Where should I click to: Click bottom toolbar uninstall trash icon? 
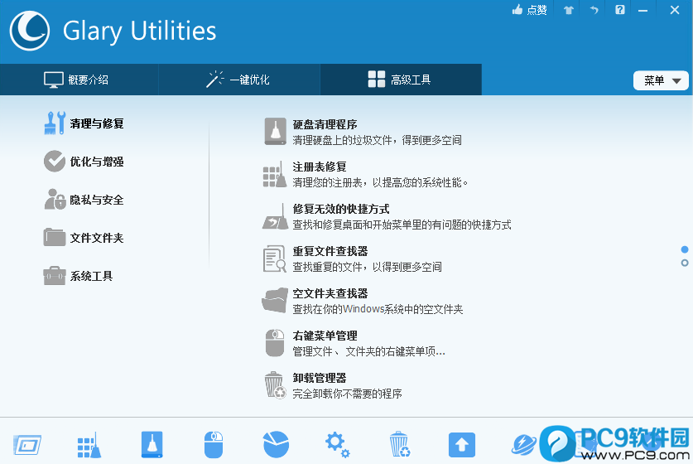point(400,445)
